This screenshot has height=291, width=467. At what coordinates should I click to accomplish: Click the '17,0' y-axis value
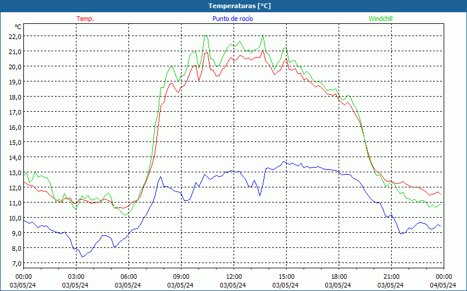point(15,112)
